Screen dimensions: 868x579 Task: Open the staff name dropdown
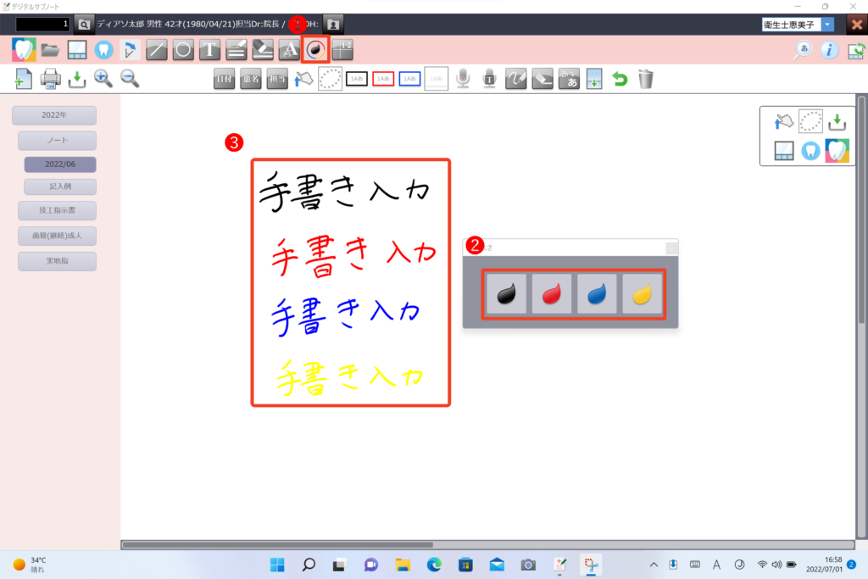point(827,25)
